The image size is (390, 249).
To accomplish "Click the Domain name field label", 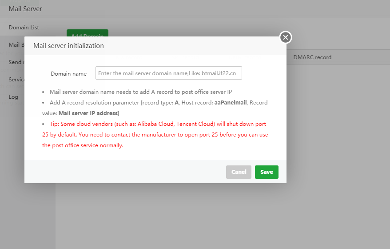I will click(x=68, y=74).
